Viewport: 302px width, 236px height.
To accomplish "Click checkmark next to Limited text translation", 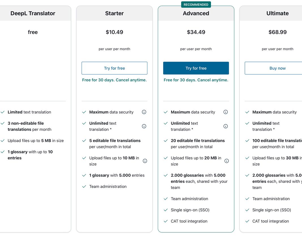I will point(3,112).
